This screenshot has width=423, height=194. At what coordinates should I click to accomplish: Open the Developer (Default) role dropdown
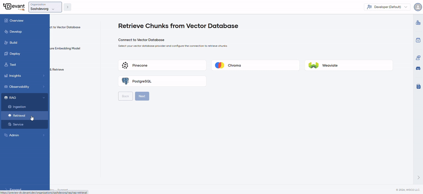(387, 7)
